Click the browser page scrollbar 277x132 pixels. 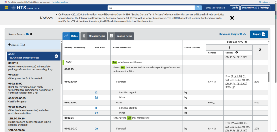coord(276,47)
